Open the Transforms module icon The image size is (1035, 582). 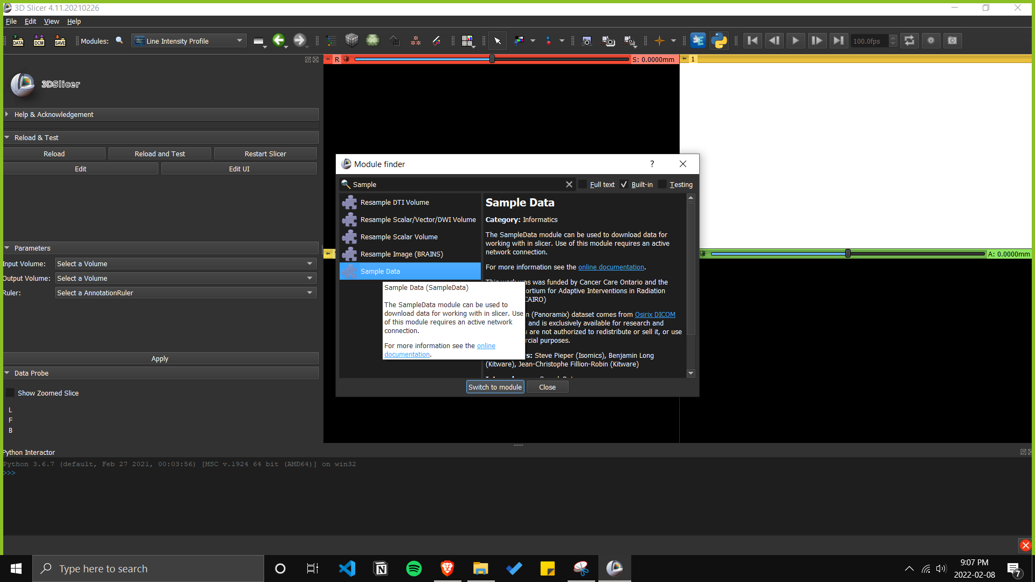pyautogui.click(x=394, y=41)
